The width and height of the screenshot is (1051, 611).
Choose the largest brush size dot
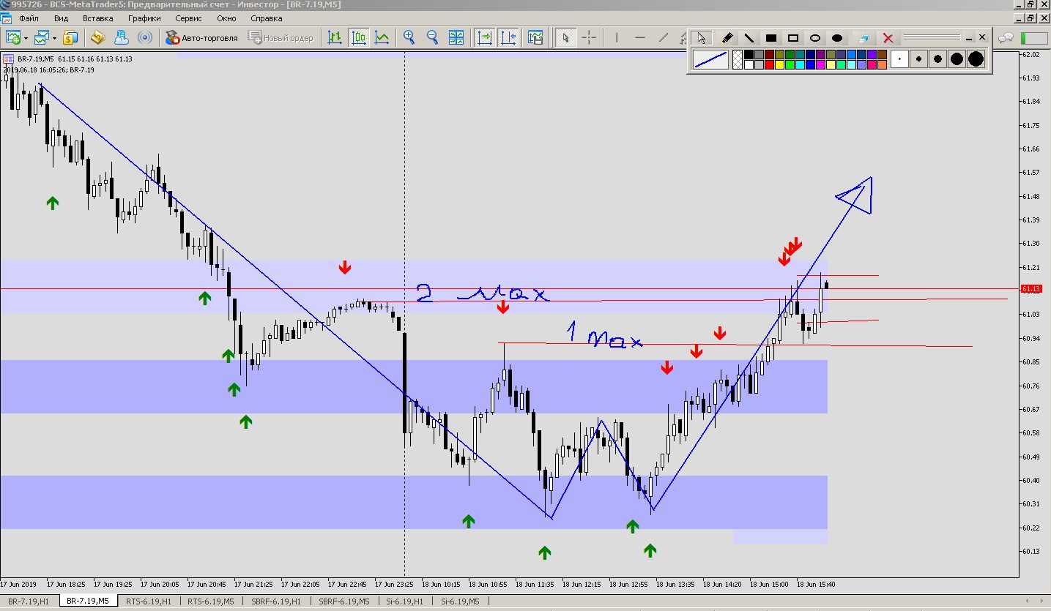pyautogui.click(x=976, y=60)
